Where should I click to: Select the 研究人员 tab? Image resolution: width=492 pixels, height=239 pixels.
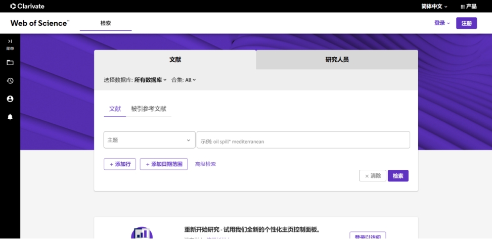tap(337, 60)
